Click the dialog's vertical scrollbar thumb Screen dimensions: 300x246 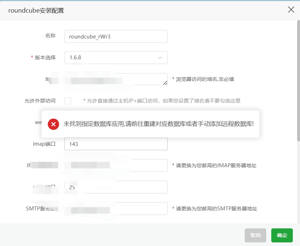point(299,81)
